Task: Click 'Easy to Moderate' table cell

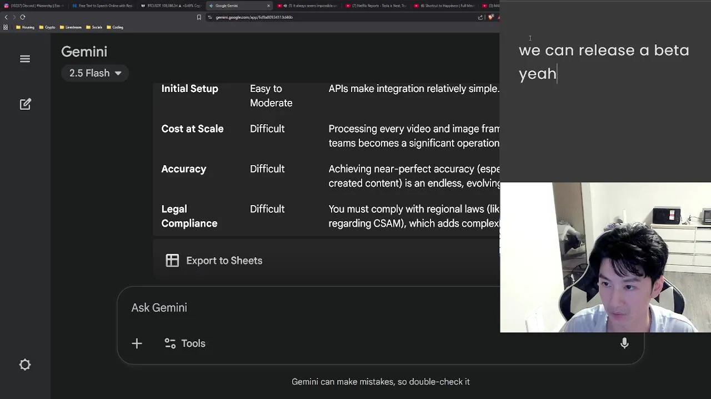Action: click(x=271, y=96)
